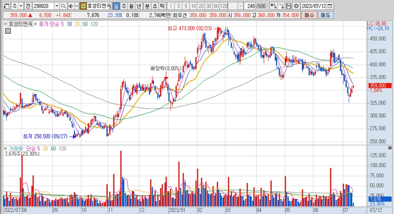Image resolution: width=394 pixels, height=214 pixels.
Task: Toggle the 종가 단순 moving average marker
Action: tap(36, 24)
